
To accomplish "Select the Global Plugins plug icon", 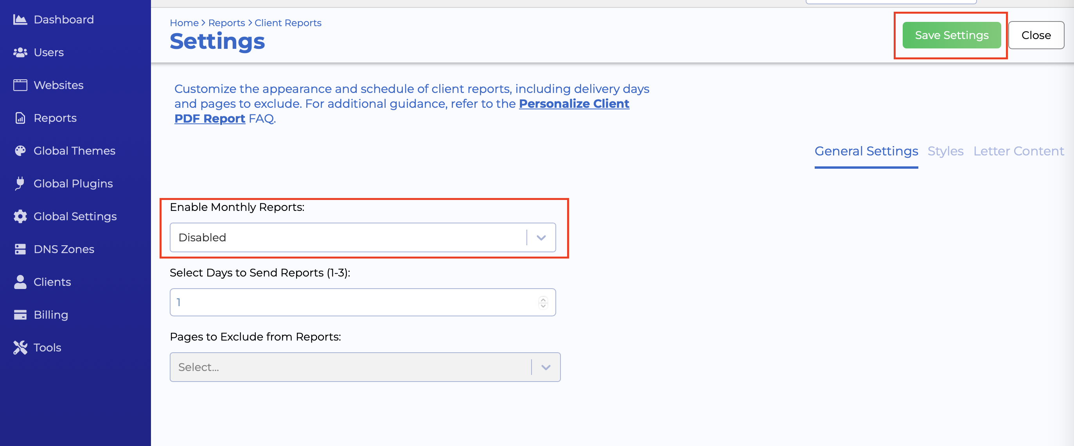I will [20, 183].
